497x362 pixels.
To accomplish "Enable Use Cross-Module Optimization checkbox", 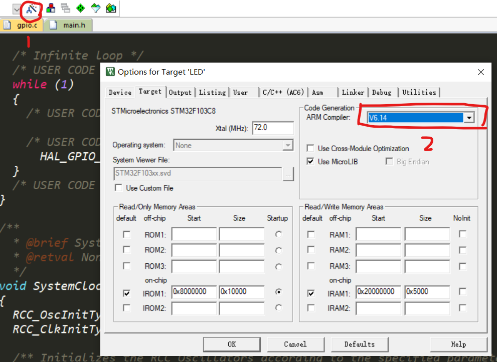I will [x=310, y=148].
